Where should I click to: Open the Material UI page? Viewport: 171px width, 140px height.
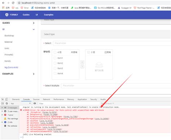point(8,42)
